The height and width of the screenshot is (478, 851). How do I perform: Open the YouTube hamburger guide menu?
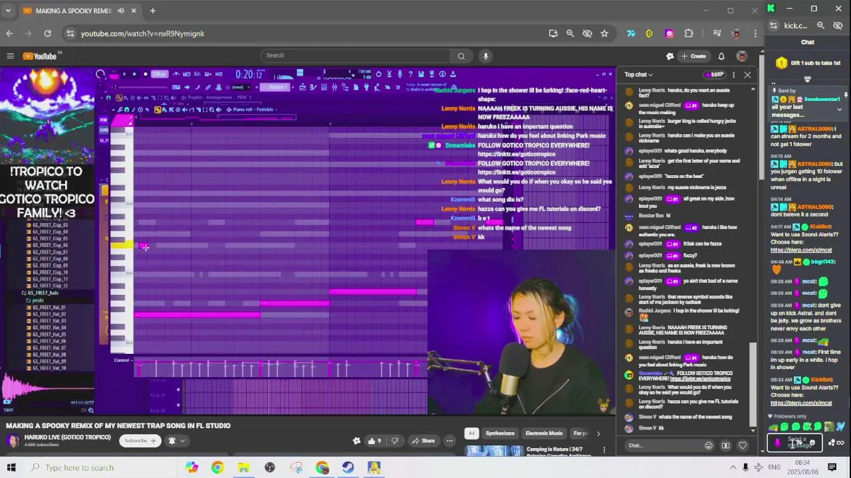[10, 56]
